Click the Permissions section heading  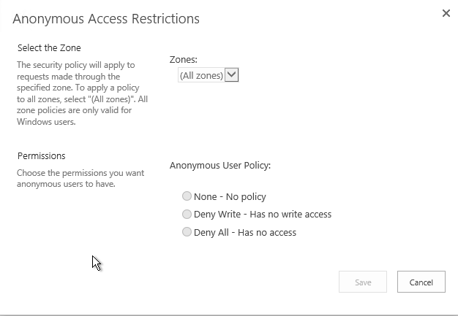tap(42, 155)
